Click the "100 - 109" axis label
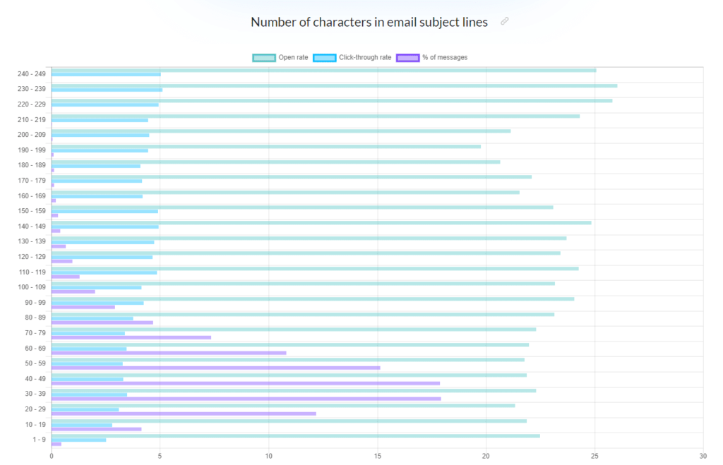 32,286
